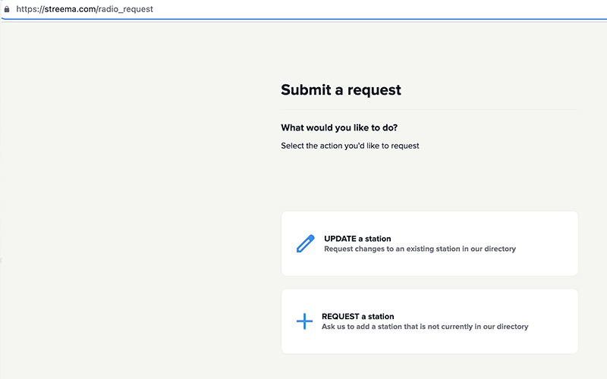The width and height of the screenshot is (607, 379).
Task: Select the UPDATE a station option title
Action: [357, 239]
